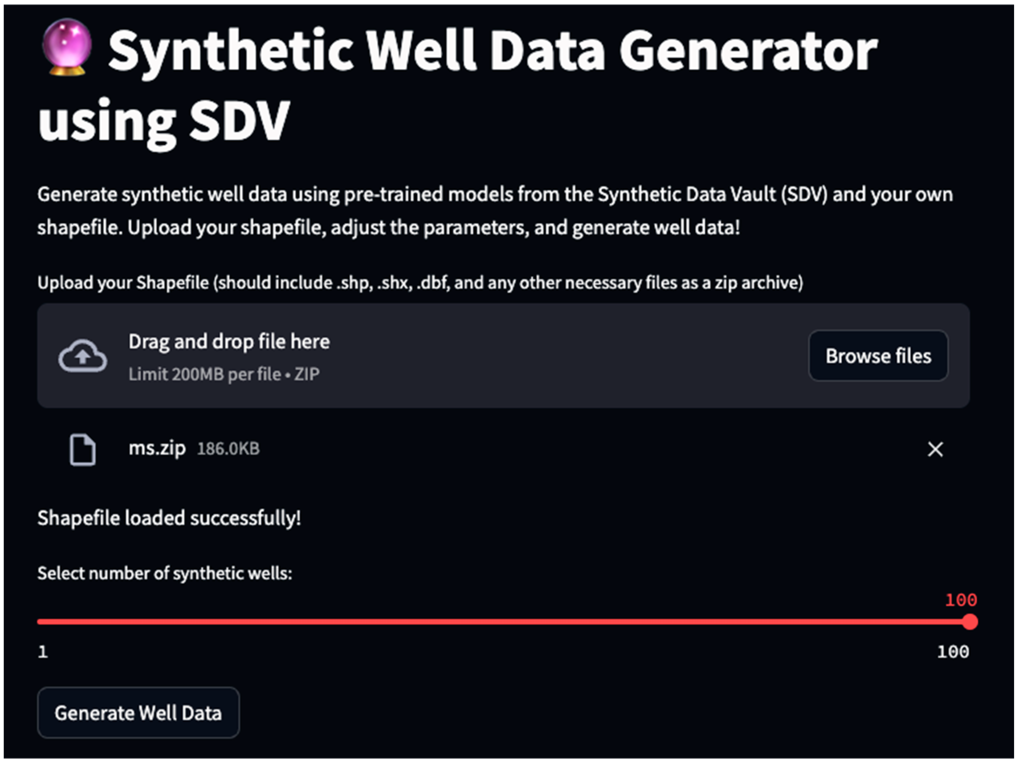Click the 'Synthetic Well Data Generator' heading
The image size is (1017, 765).
(x=492, y=50)
